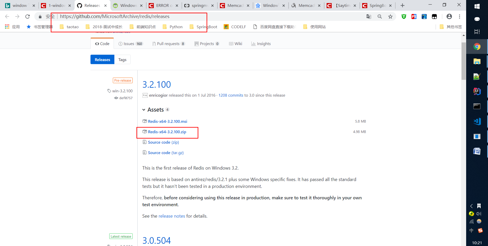Open the 前端知识点 bookmark folder
Viewport: 488px width, 246px height.
click(142, 27)
